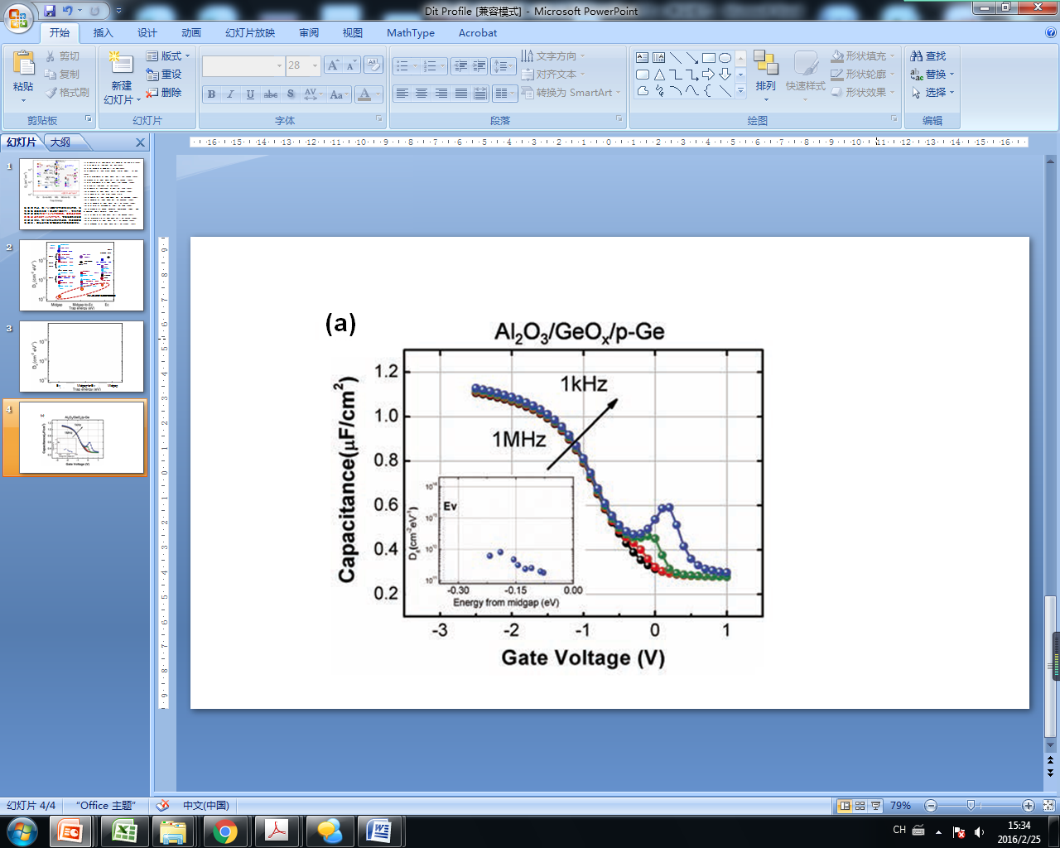The width and height of the screenshot is (1060, 848).
Task: Select slide 2 thumbnail in the slide panel
Action: tap(81, 276)
